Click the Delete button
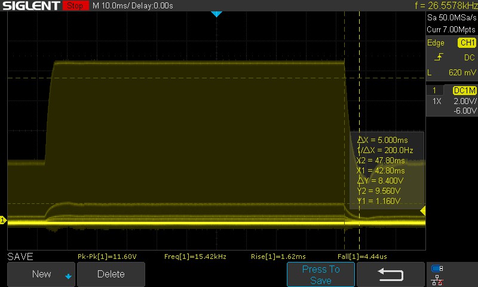The height and width of the screenshot is (287, 478). coord(111,274)
